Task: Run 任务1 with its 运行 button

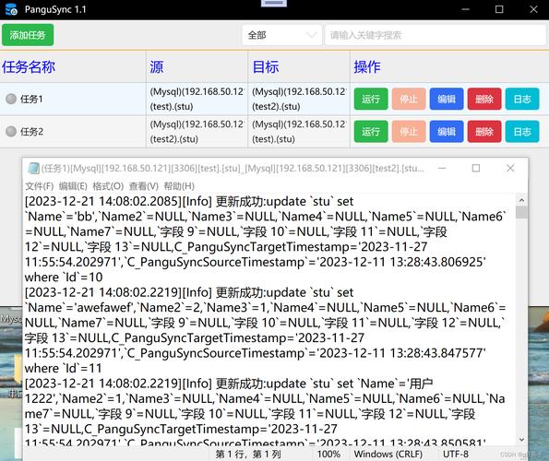Action: click(371, 99)
